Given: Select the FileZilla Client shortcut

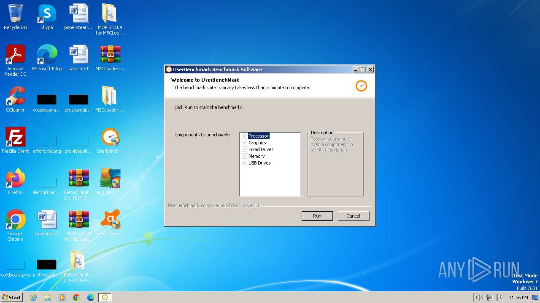Looking at the screenshot, I should 15,141.
